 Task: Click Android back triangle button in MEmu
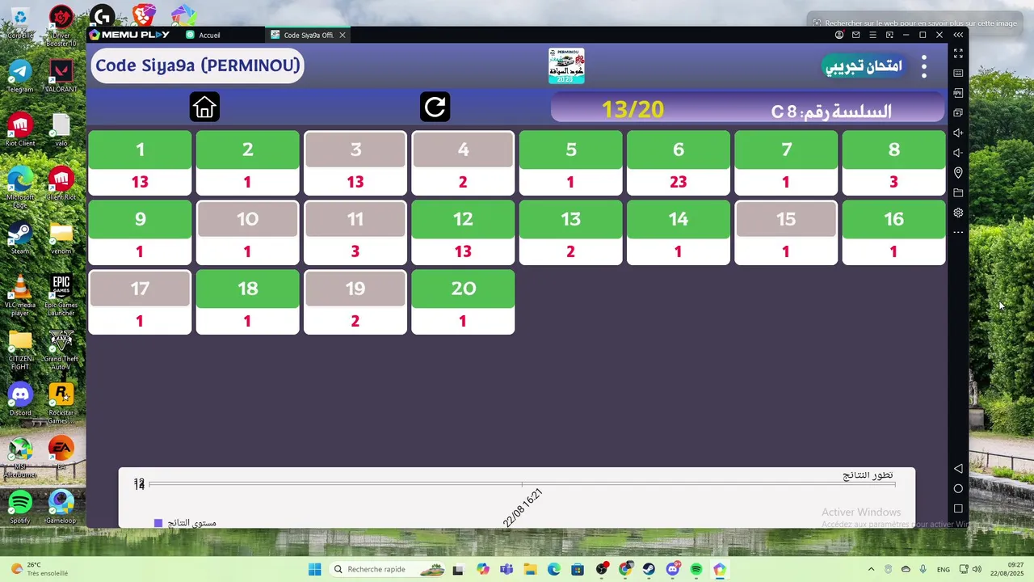click(958, 469)
